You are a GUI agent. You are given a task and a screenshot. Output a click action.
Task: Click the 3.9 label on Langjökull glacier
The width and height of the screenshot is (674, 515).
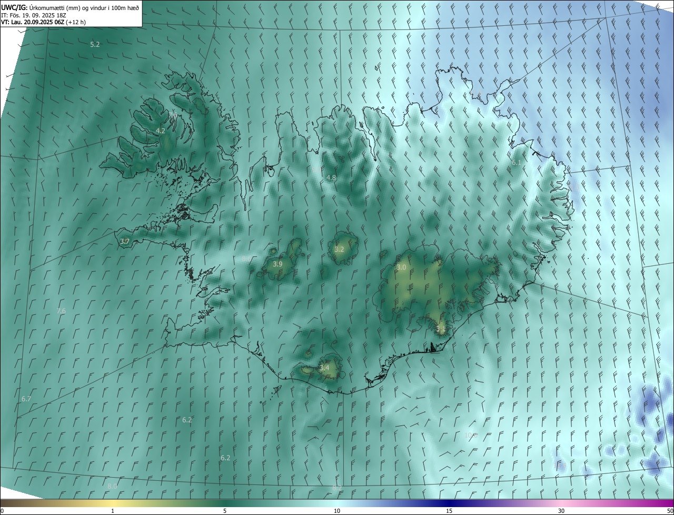pyautogui.click(x=277, y=264)
